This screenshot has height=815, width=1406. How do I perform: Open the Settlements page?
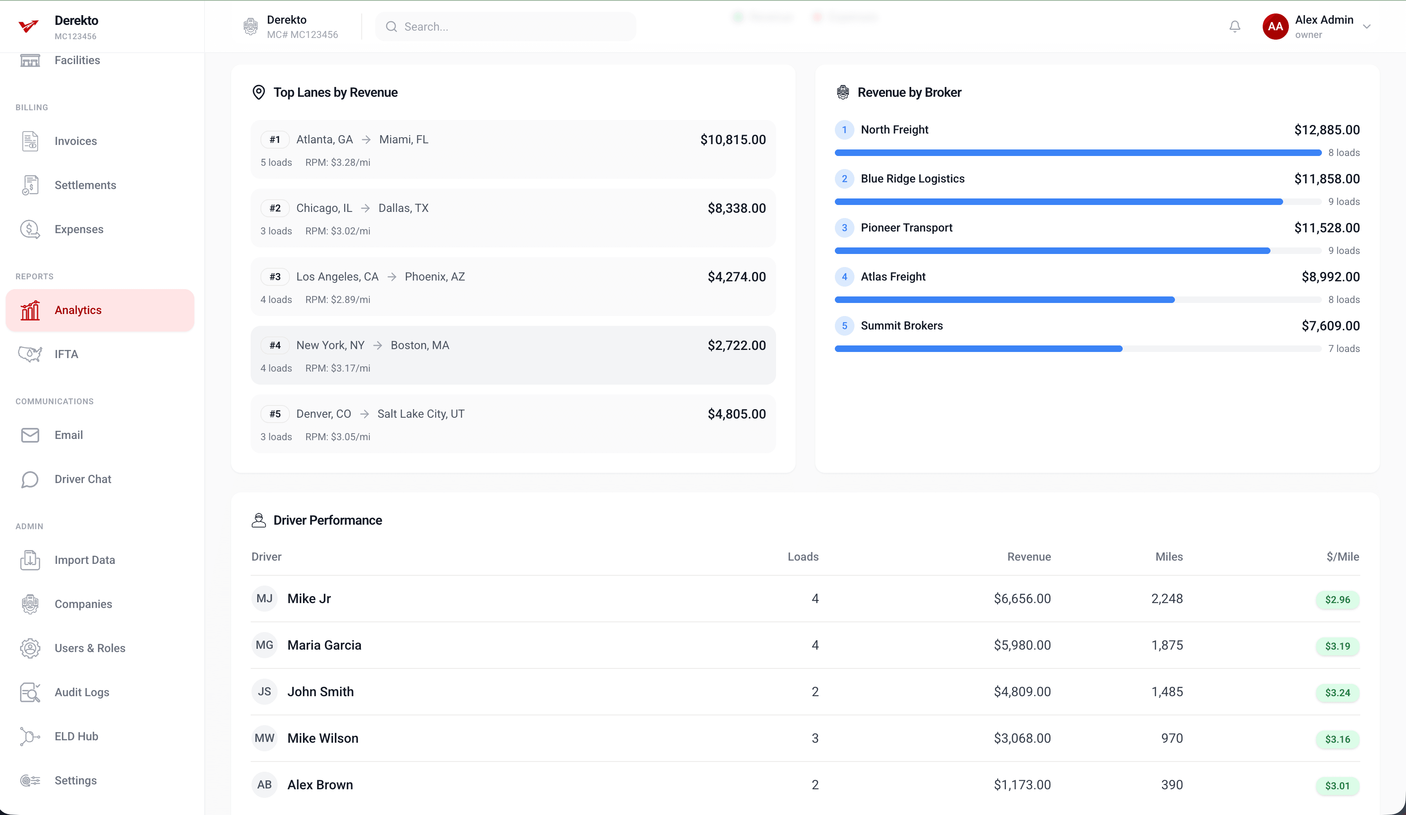click(x=100, y=185)
